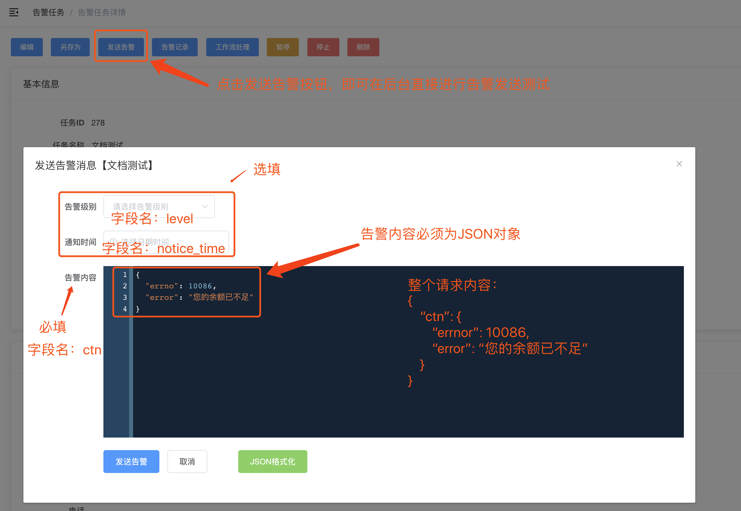Click the clock icon in notice time field
The height and width of the screenshot is (511, 741).
[113, 241]
